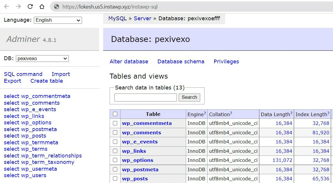
Task: Expand the DB selector dropdown
Action: pyautogui.click(x=42, y=59)
